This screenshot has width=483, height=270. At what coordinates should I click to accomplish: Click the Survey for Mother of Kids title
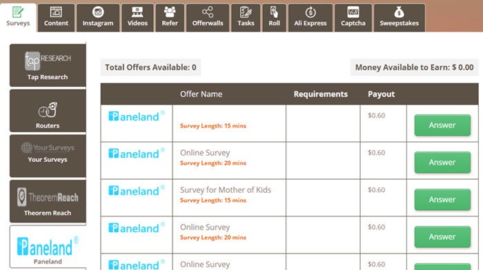tap(226, 190)
